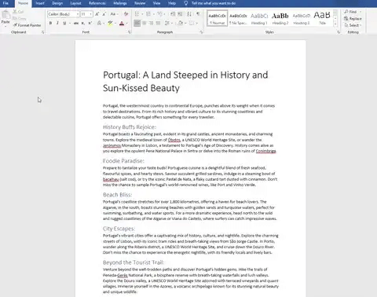377x297 pixels.
Task: Apply the Heading 1 style
Action: click(259, 18)
